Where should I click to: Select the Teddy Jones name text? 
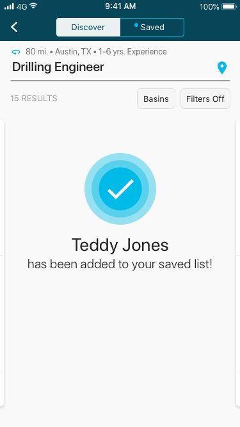click(x=120, y=245)
